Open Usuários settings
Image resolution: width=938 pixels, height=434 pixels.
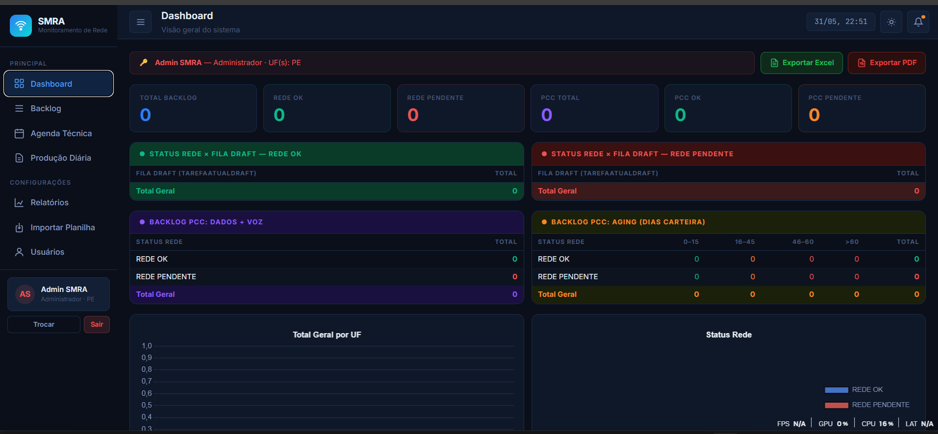pos(59,252)
